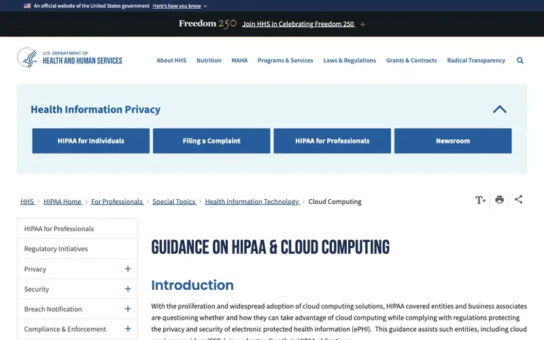Open the Grants & Contracts menu
The image size is (544, 340).
(x=411, y=61)
